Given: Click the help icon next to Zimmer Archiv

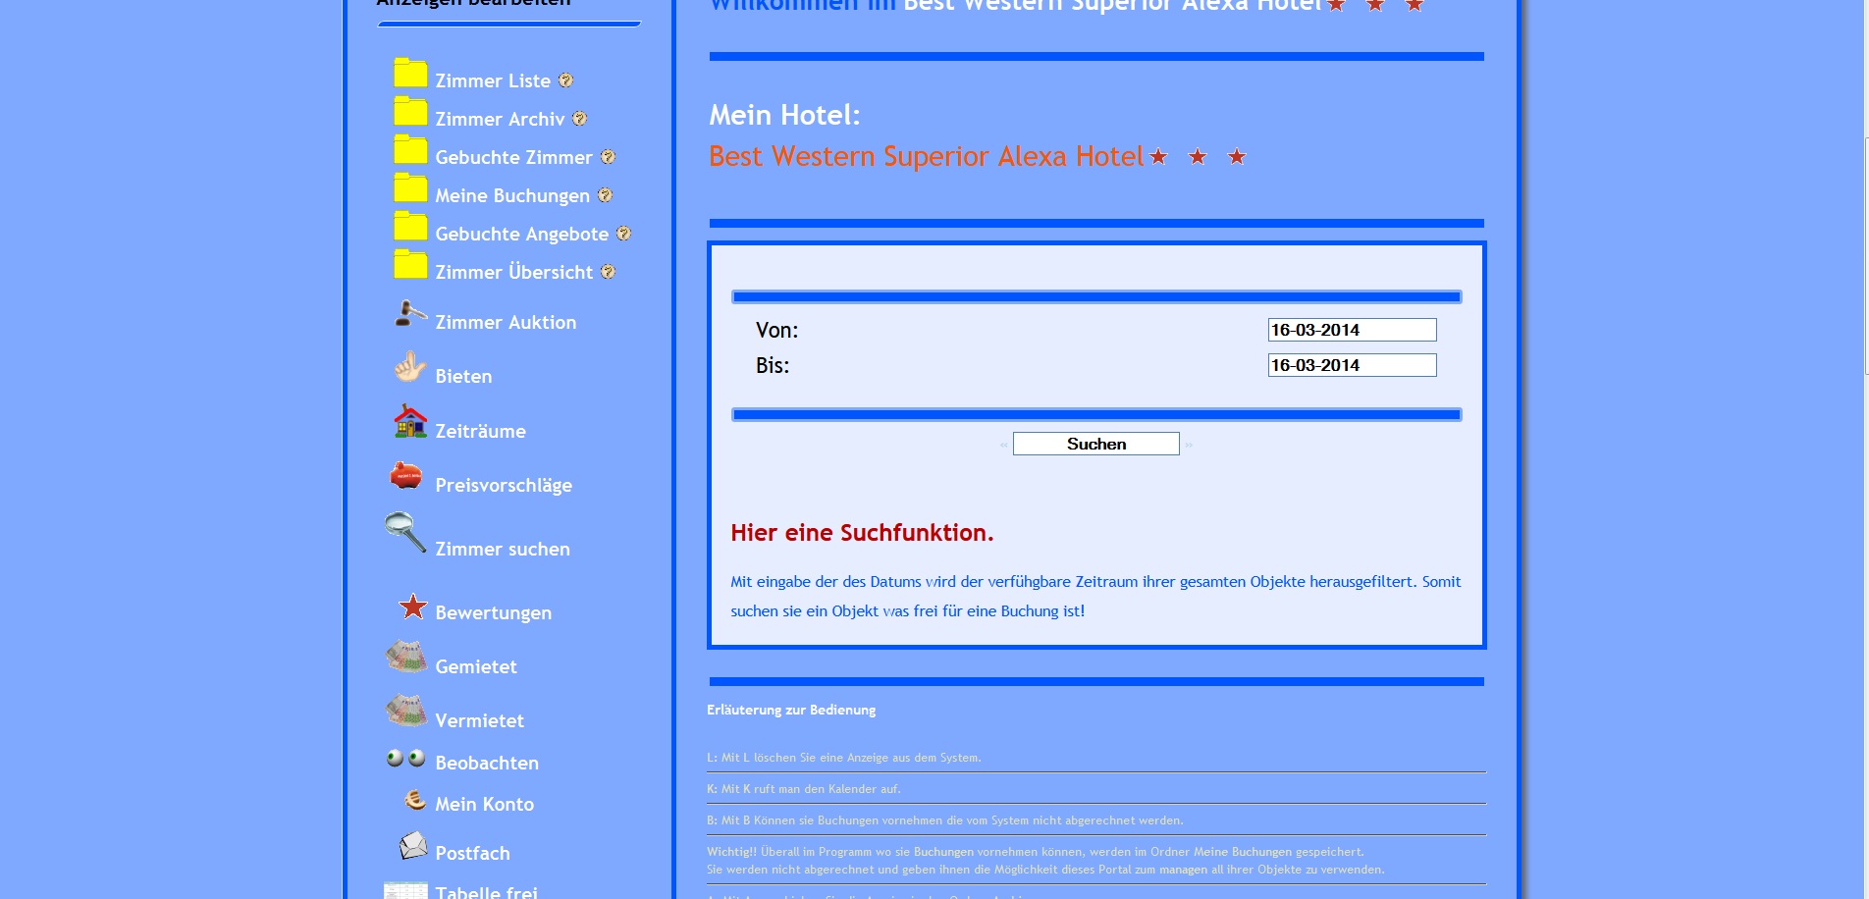Looking at the screenshot, I should 579,119.
